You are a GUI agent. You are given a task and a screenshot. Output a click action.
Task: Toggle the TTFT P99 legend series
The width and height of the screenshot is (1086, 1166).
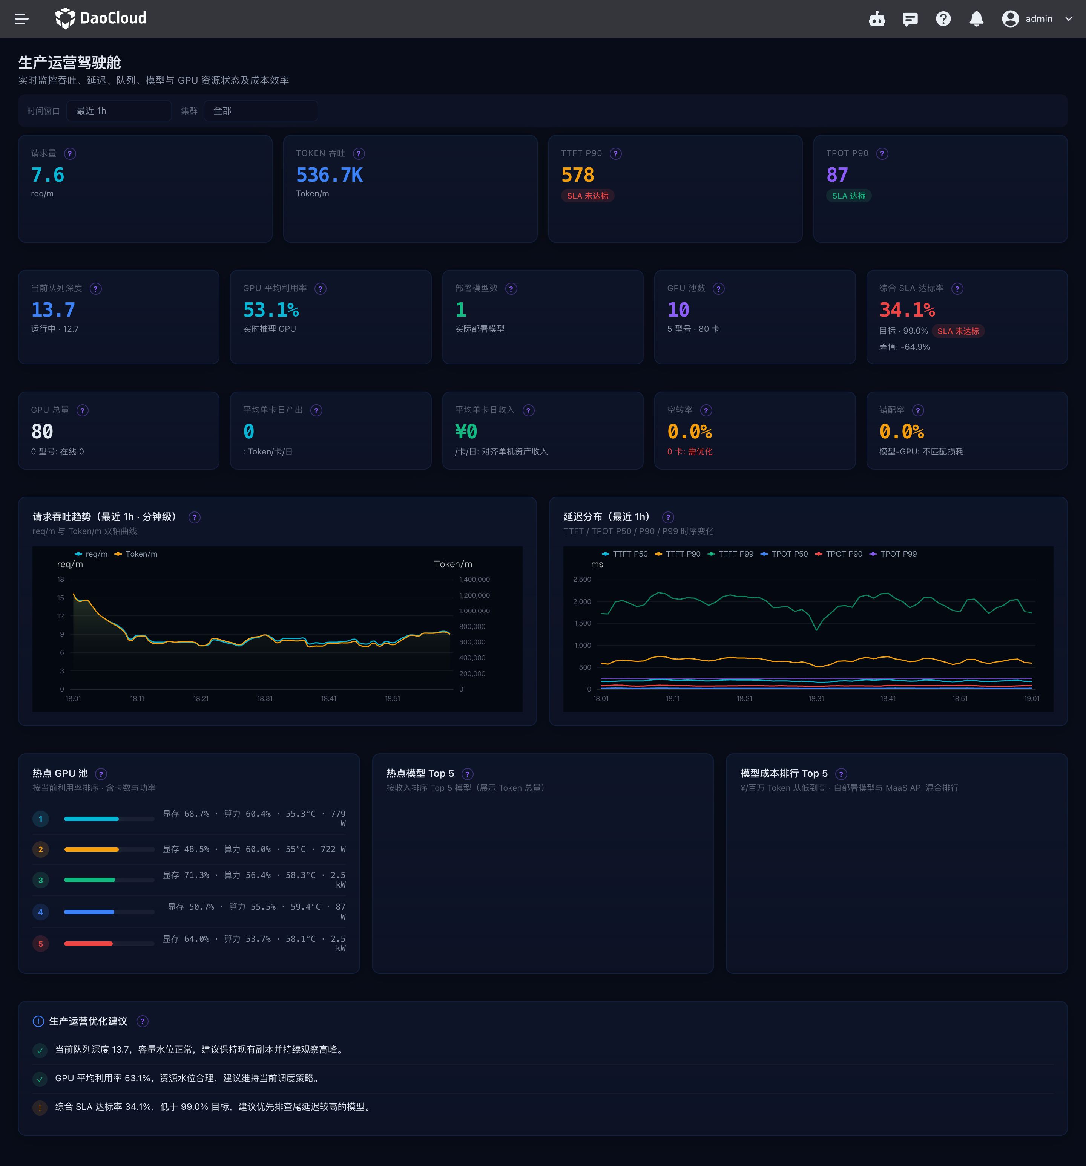[730, 554]
